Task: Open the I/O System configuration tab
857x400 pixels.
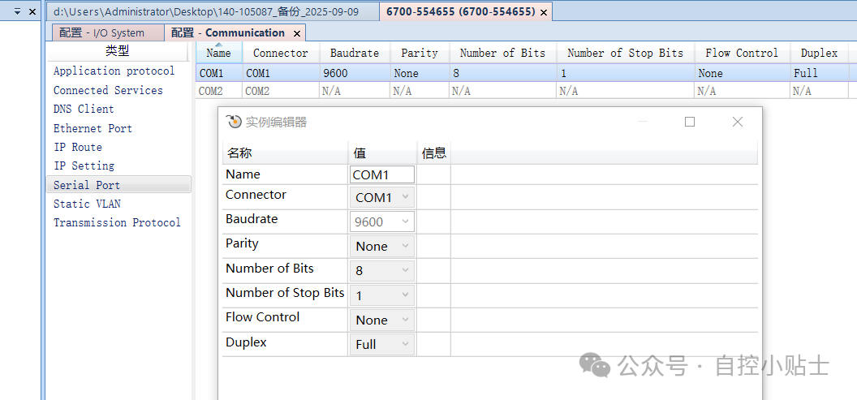Action: (108, 32)
